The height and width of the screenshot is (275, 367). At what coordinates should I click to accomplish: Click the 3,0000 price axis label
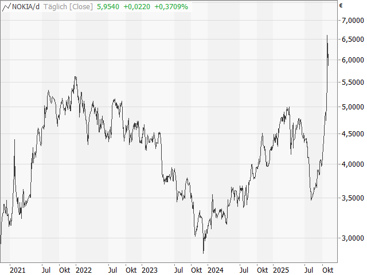click(x=353, y=238)
